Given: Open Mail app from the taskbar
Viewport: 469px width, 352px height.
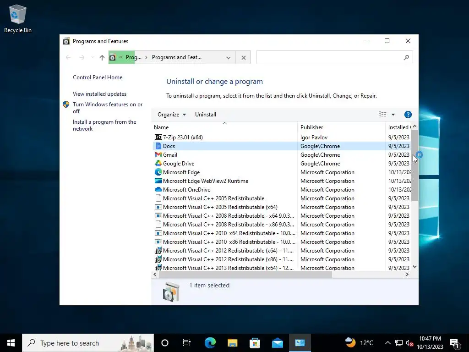Looking at the screenshot, I should (277, 343).
